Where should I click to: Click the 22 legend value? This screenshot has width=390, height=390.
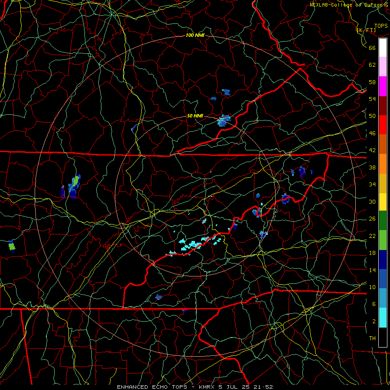[372, 236]
